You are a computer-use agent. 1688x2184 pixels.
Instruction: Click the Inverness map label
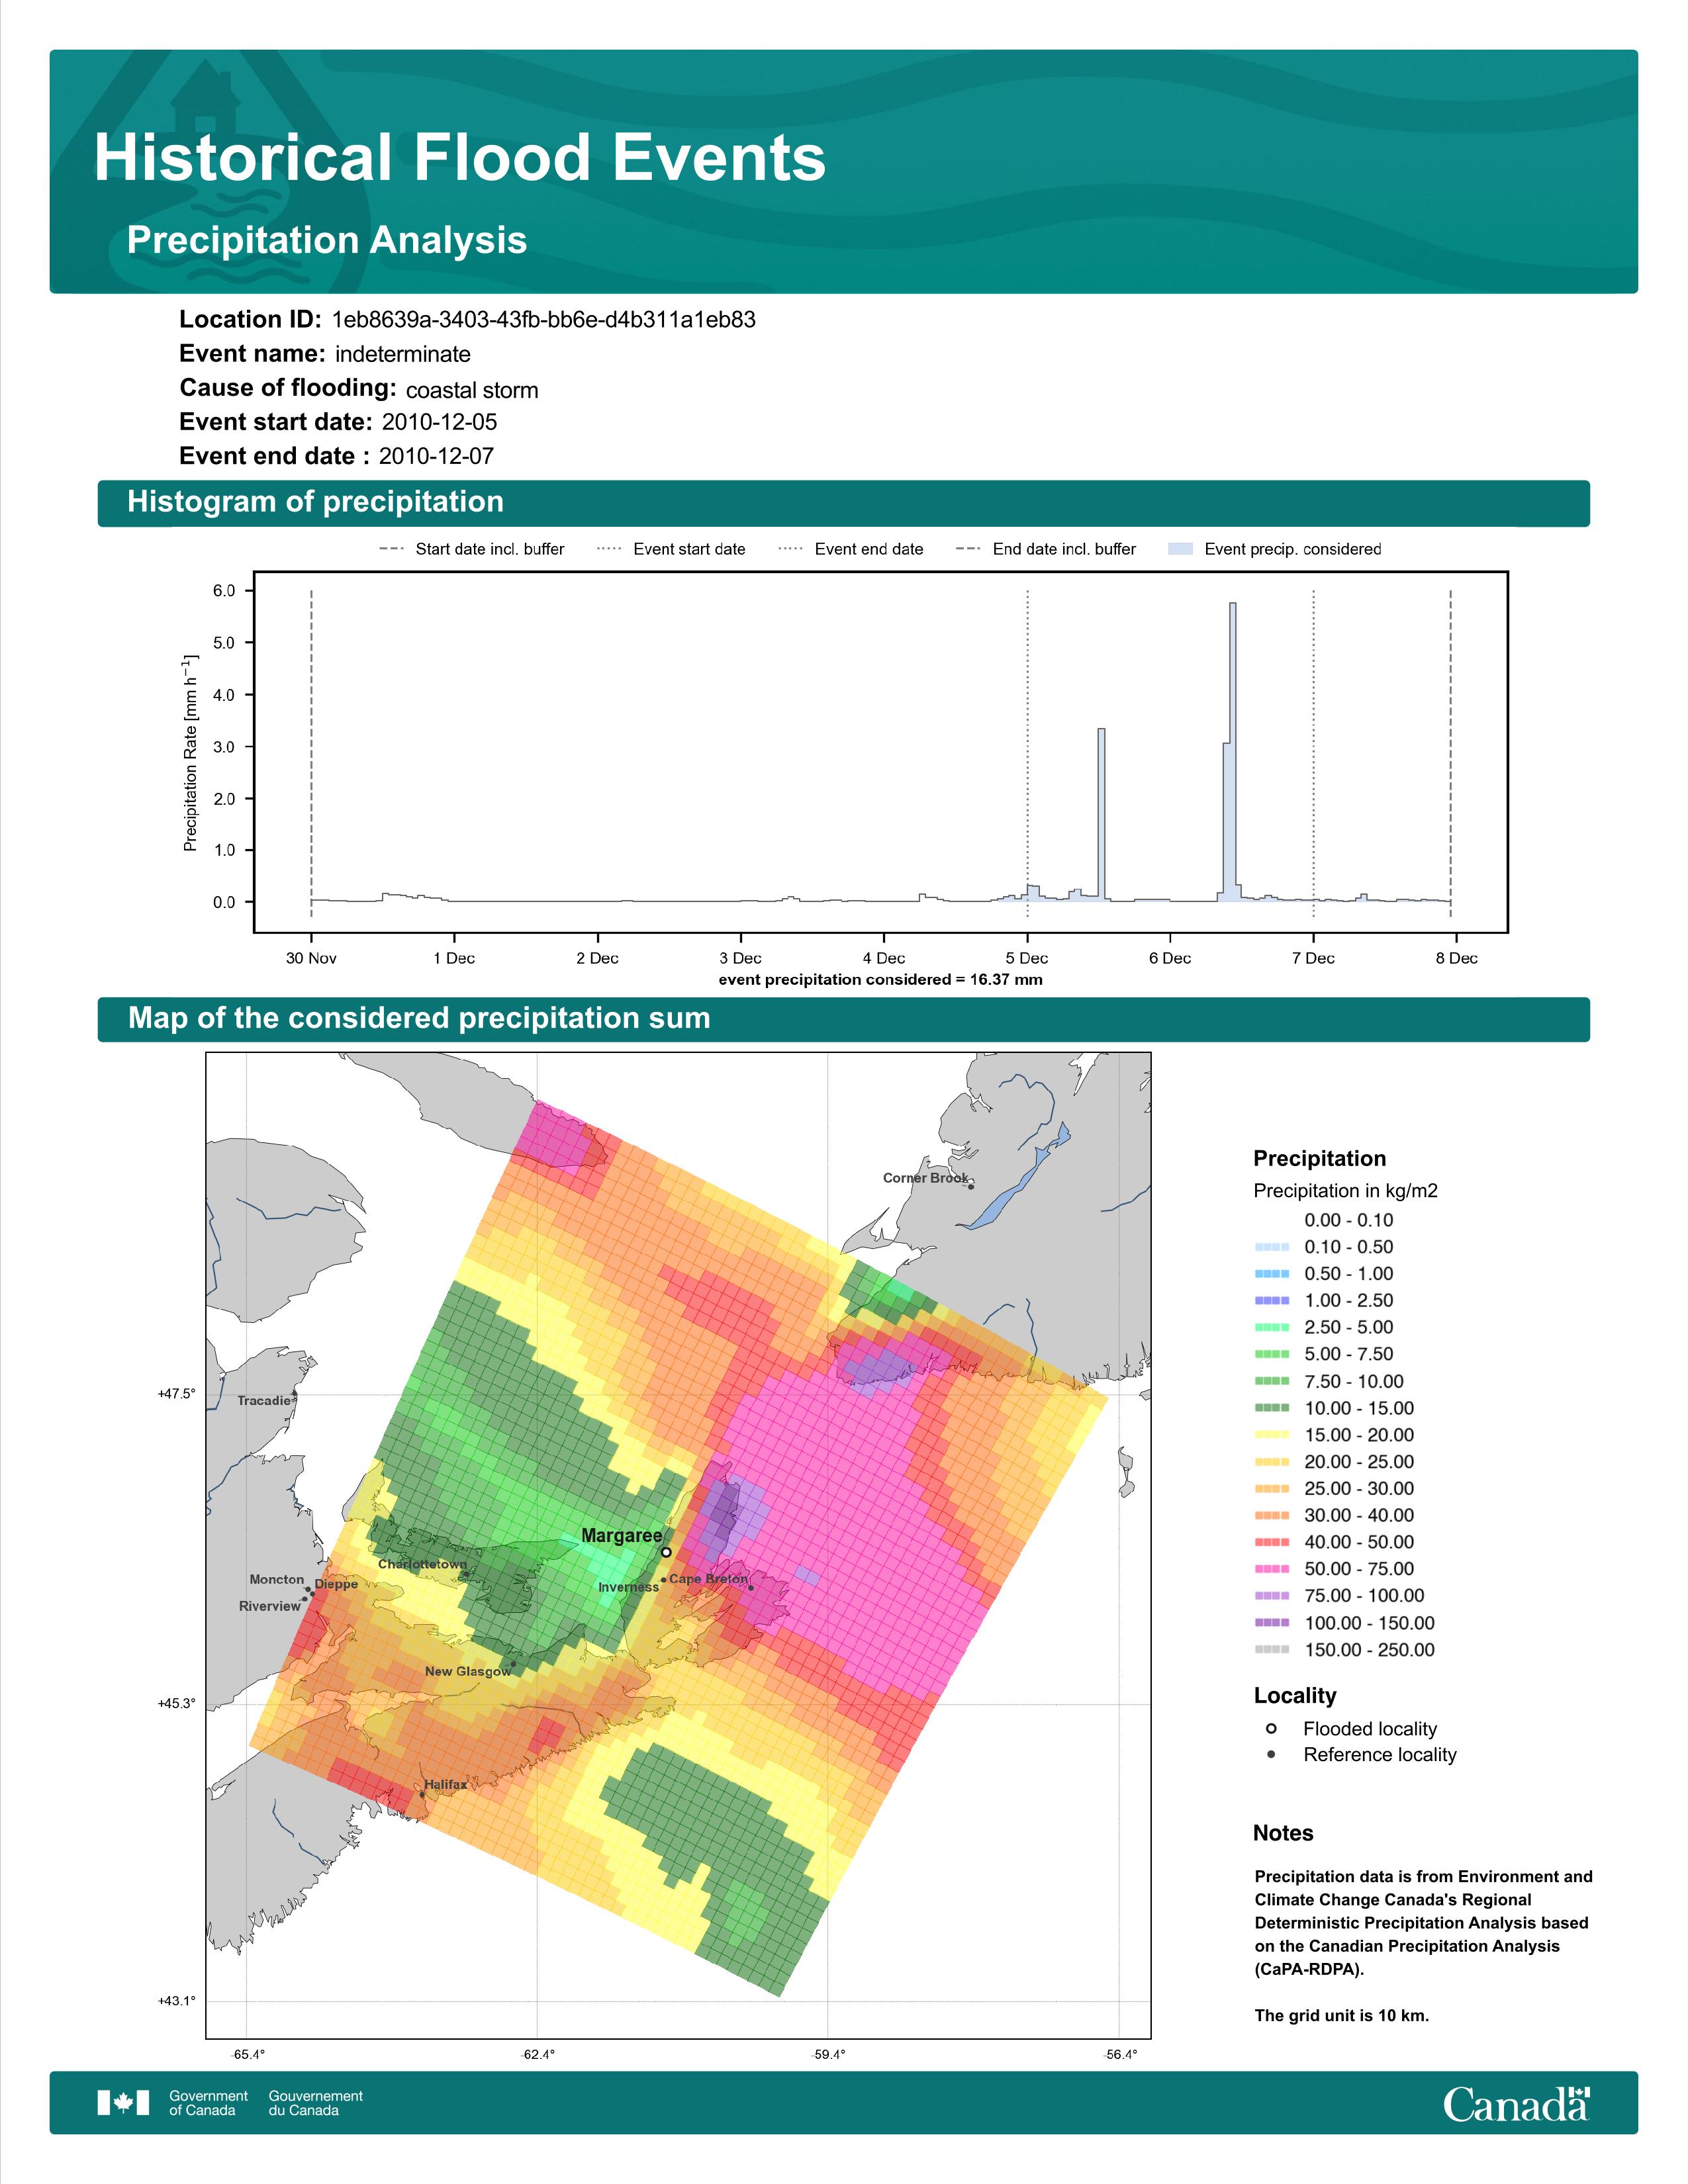pyautogui.click(x=628, y=1587)
